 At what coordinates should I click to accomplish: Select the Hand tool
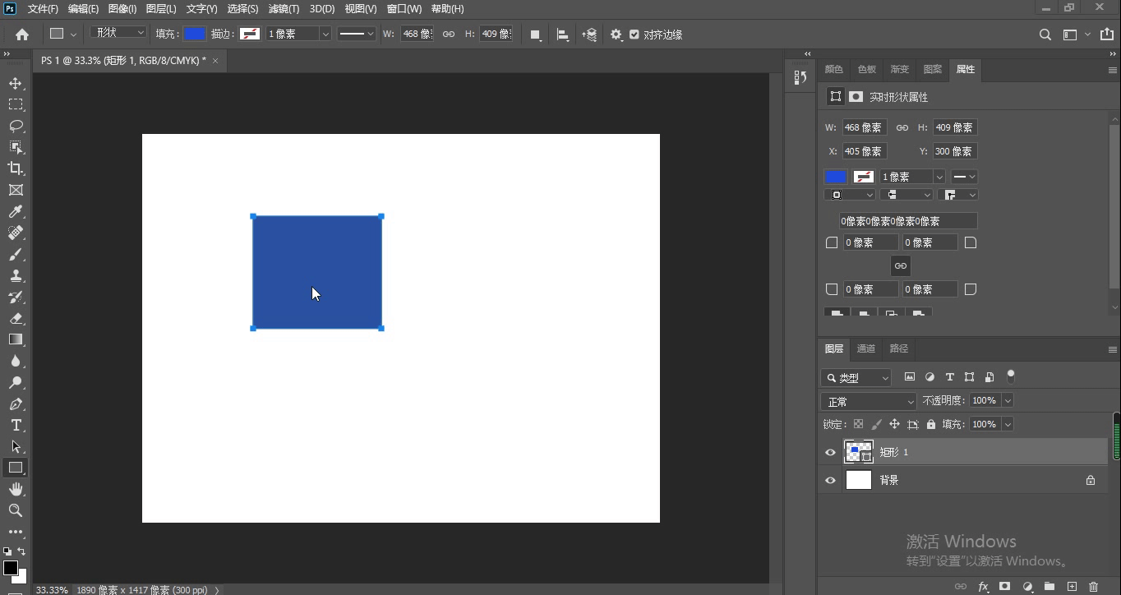16,489
